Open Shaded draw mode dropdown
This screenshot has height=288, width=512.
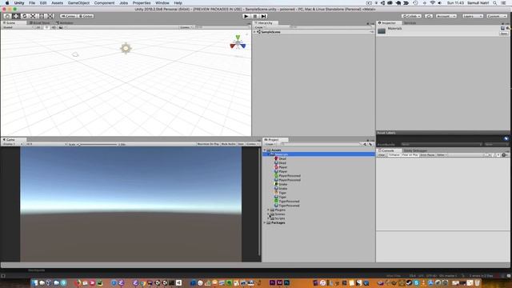coord(18,27)
